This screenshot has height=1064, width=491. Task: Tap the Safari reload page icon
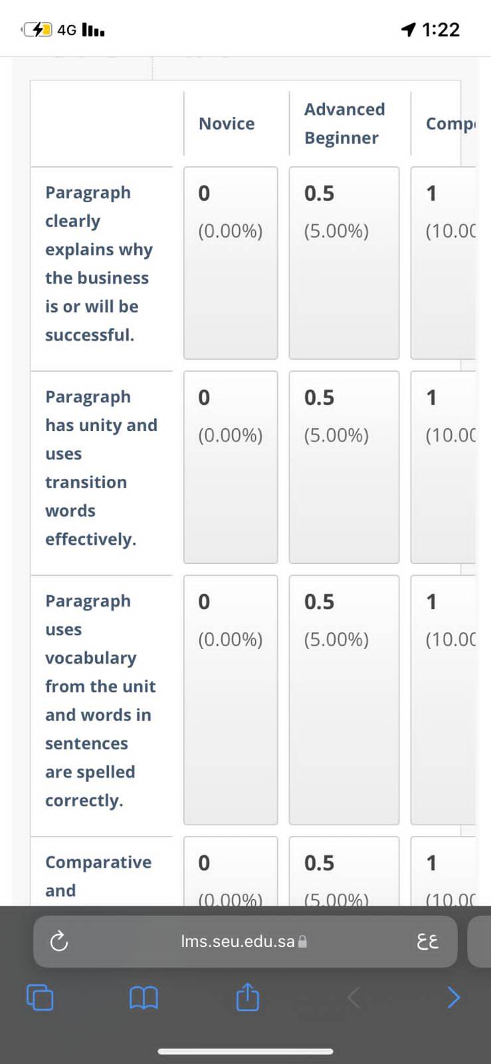(x=59, y=941)
